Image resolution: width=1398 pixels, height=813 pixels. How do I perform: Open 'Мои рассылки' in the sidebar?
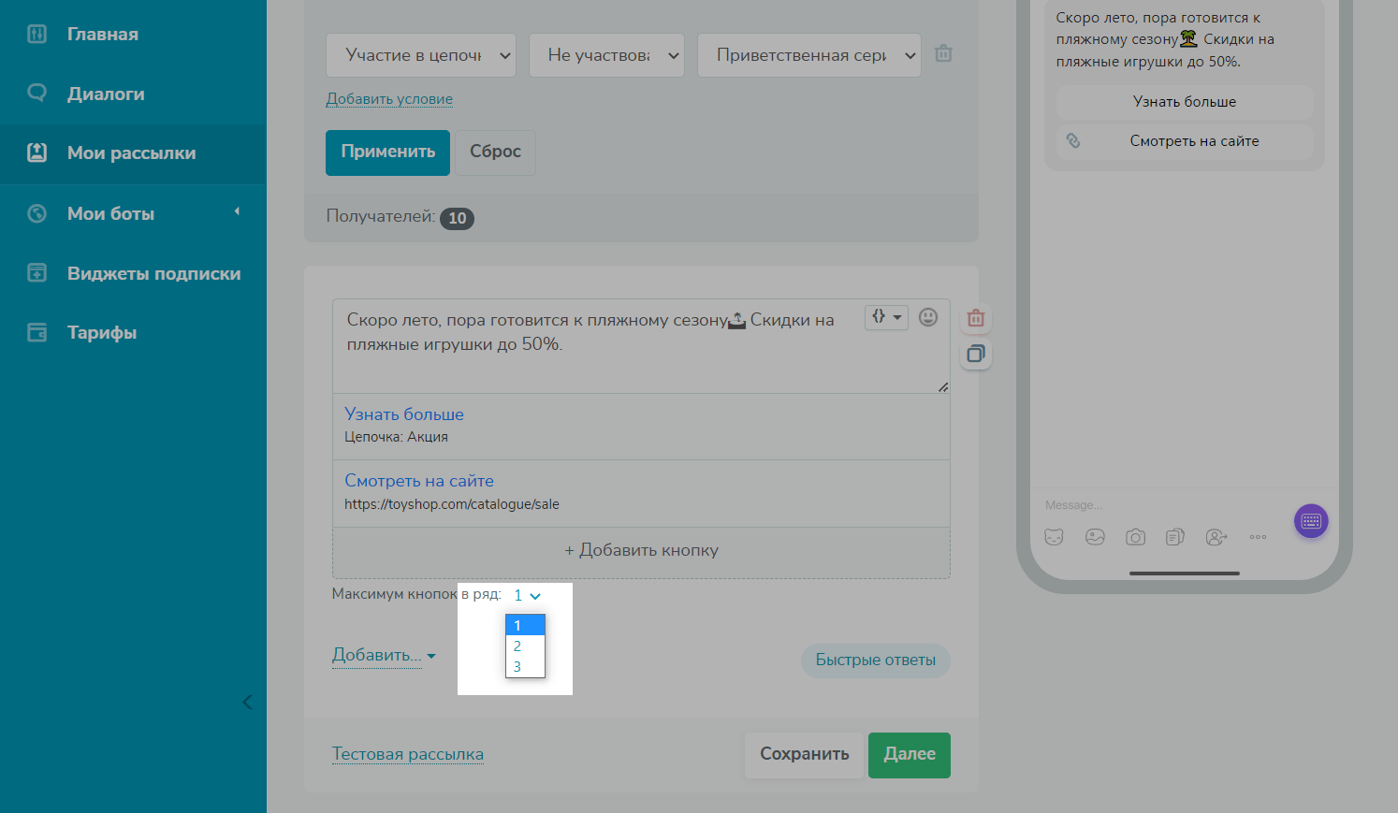point(131,153)
